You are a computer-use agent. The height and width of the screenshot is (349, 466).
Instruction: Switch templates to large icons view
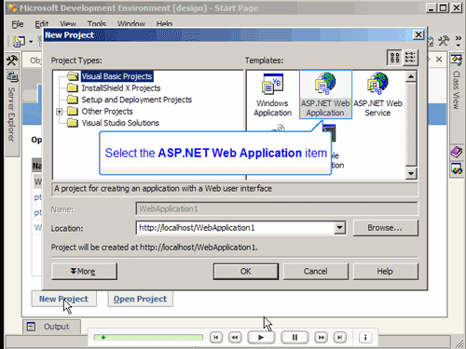[x=394, y=58]
